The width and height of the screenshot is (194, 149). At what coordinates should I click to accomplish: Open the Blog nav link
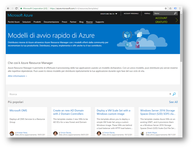pos(81,22)
